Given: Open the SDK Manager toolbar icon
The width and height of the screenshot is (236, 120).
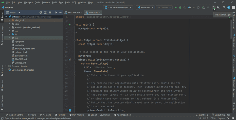Looking at the screenshot, I should 218,8.
